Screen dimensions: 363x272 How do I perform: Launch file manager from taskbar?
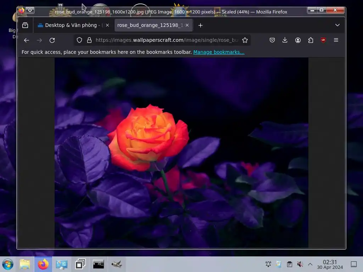coord(25,264)
